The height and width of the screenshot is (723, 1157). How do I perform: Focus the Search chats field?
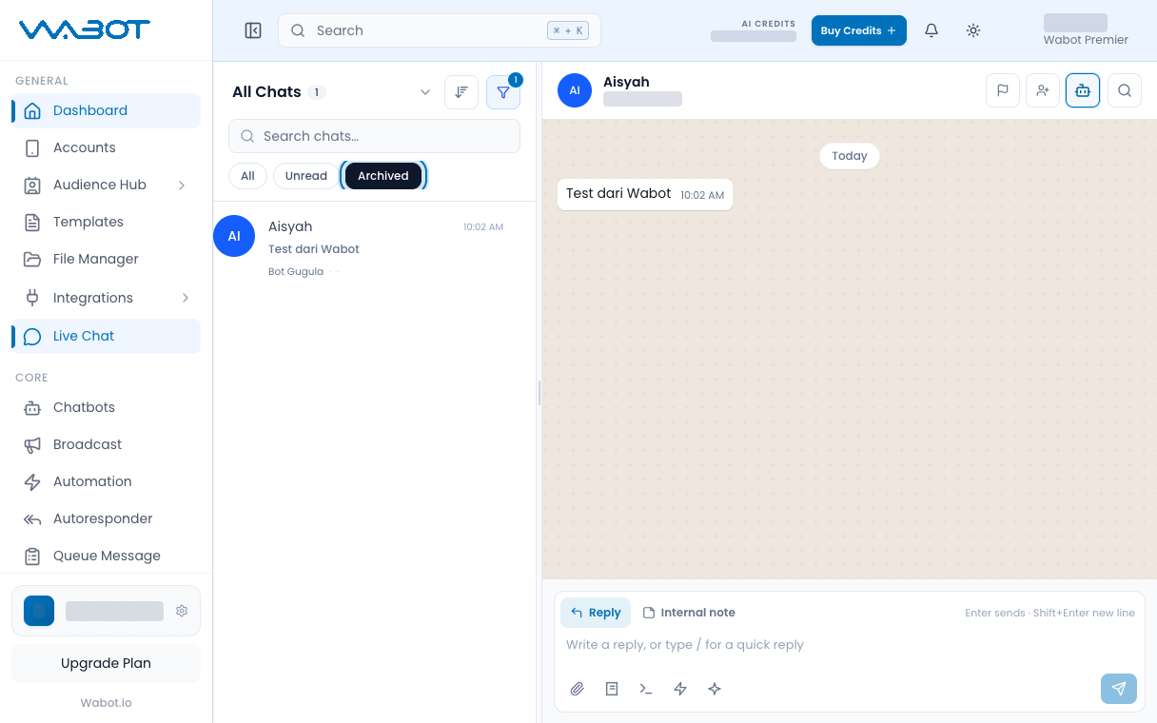374,136
